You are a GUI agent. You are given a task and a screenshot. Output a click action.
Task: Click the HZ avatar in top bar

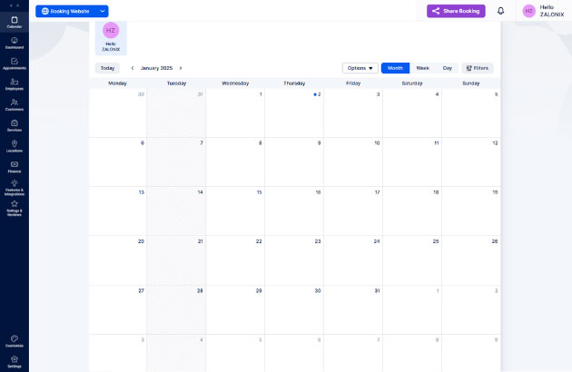[x=528, y=11]
